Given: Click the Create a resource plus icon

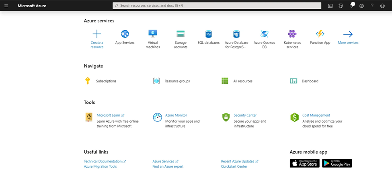Looking at the screenshot, I should point(97,34).
